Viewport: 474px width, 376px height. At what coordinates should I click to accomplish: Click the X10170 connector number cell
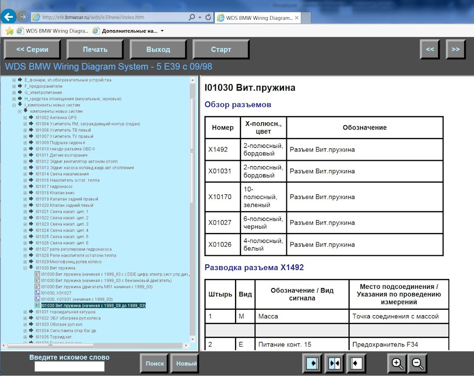click(x=223, y=197)
